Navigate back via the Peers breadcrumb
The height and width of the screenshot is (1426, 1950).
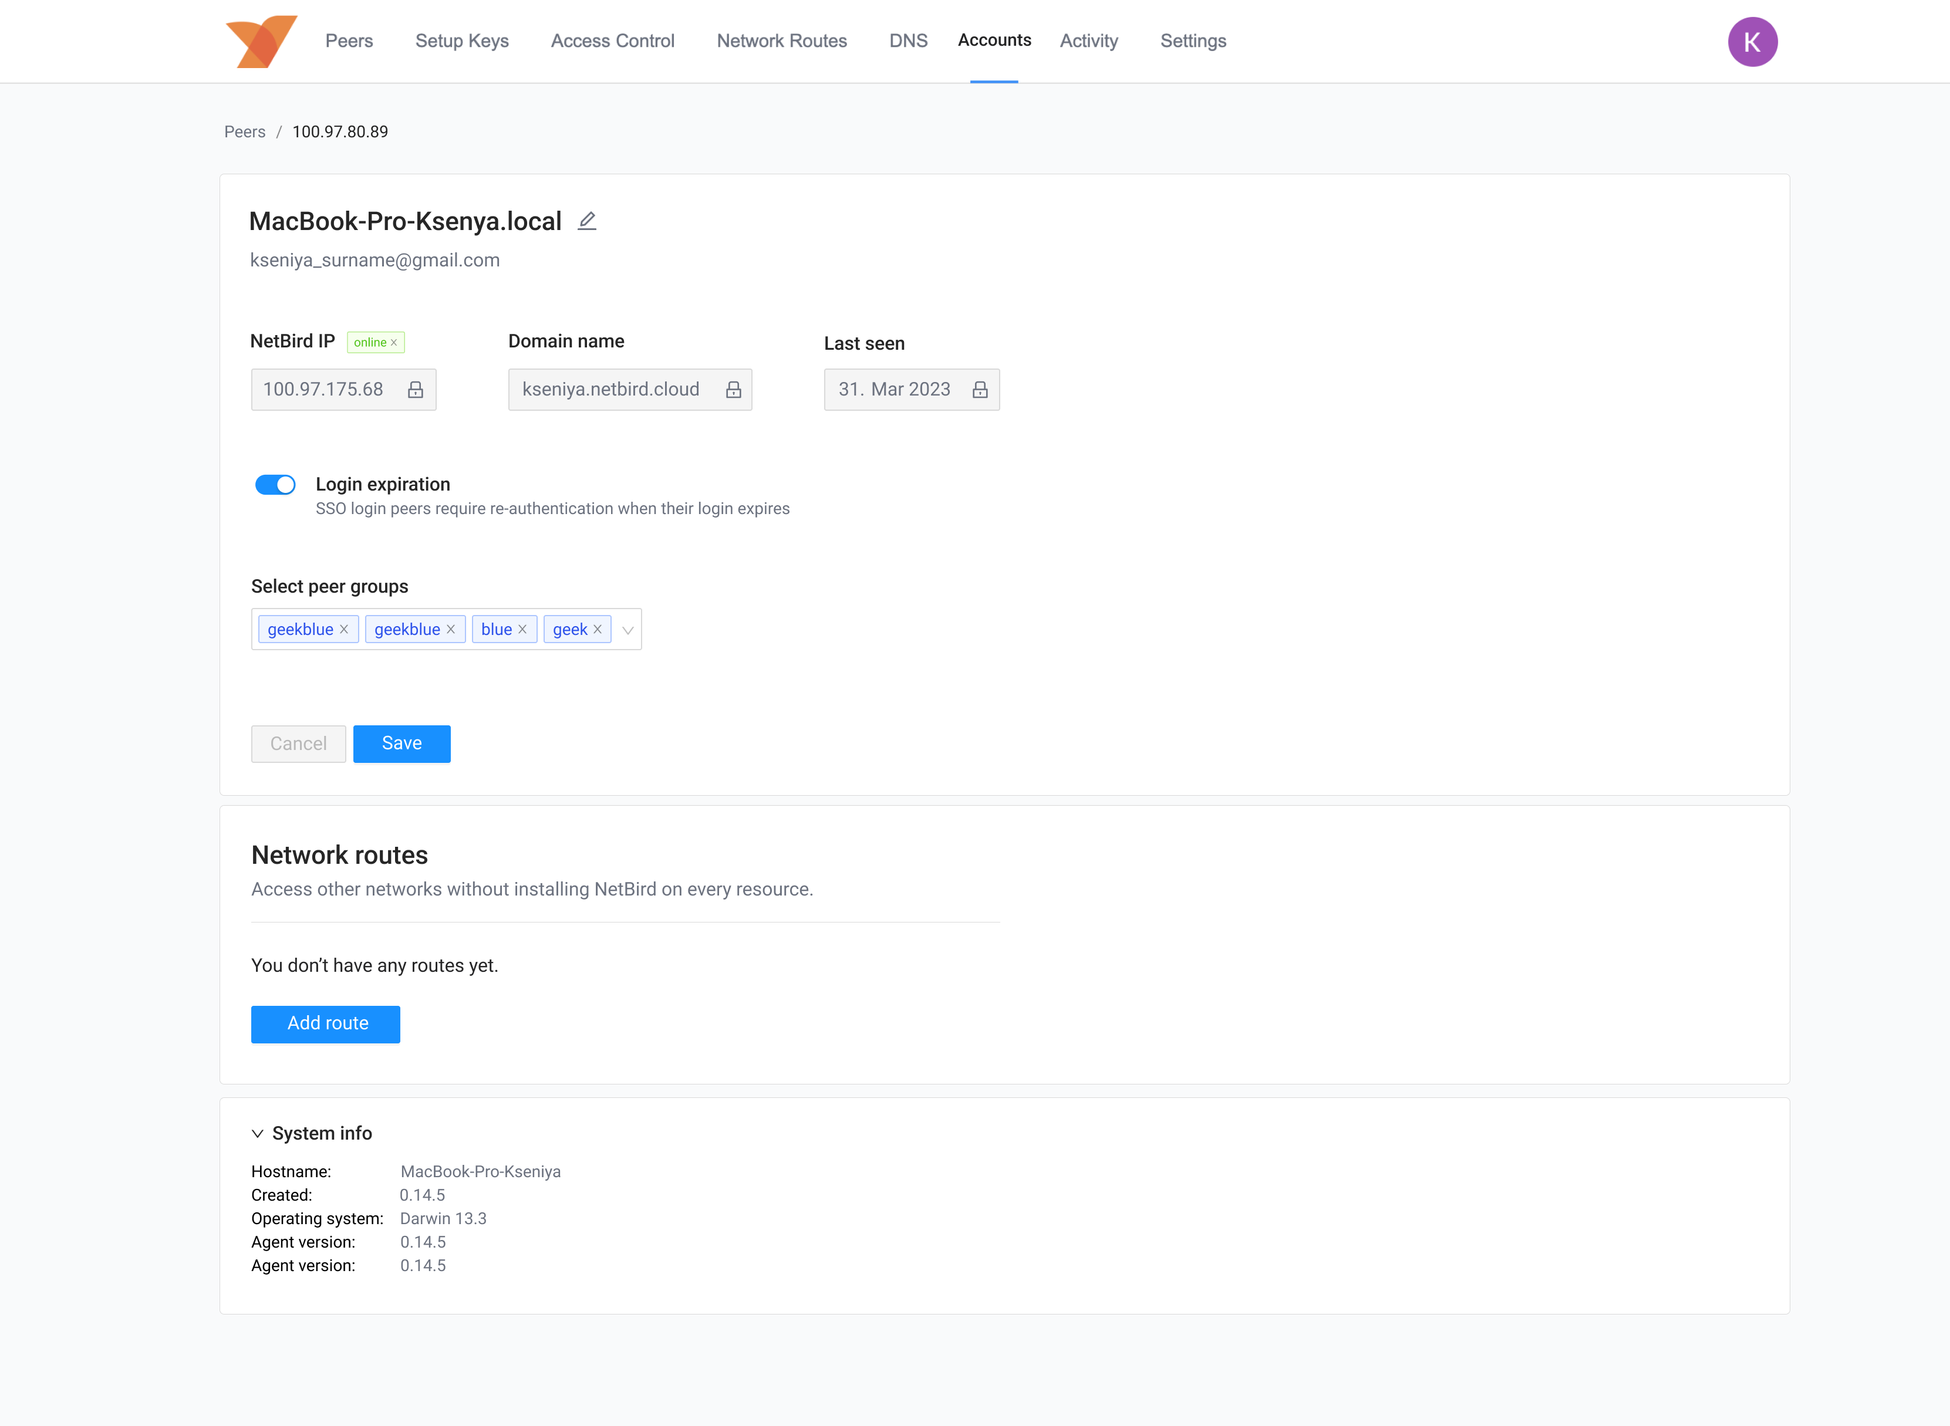pos(244,131)
